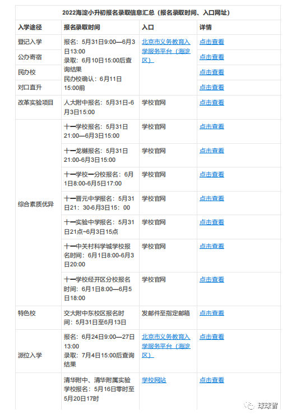Click 学校官网 in the 十一实验中学 row

click(x=154, y=222)
